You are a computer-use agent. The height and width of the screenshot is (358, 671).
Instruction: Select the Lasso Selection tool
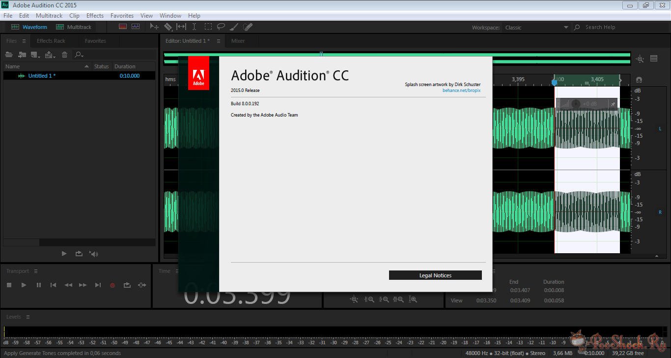(221, 27)
